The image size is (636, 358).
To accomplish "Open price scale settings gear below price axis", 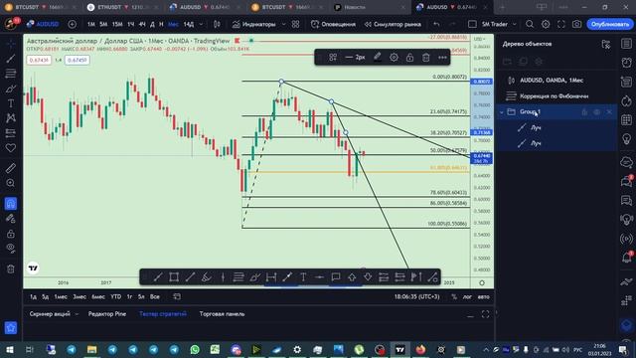I will (482, 282).
